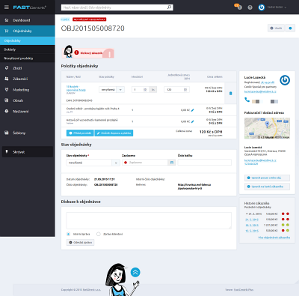Image resolution: width=299 pixels, height=296 pixels.
Task: Click into the discussion message textarea
Action: coord(149,220)
